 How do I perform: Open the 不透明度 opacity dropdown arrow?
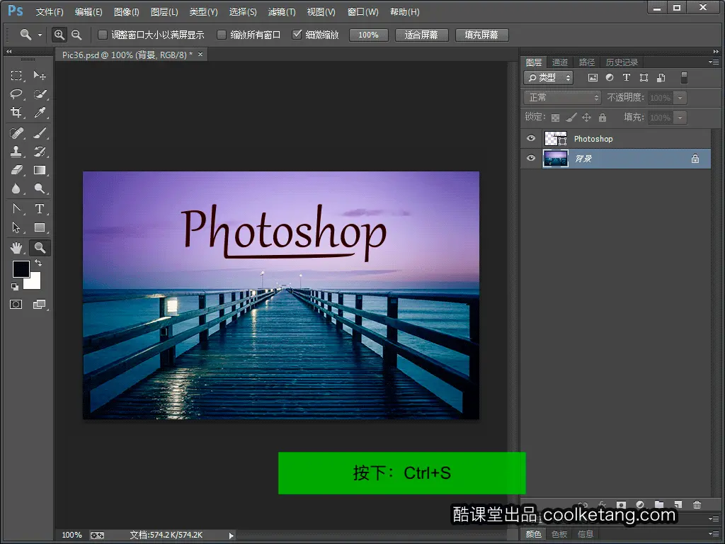point(680,98)
